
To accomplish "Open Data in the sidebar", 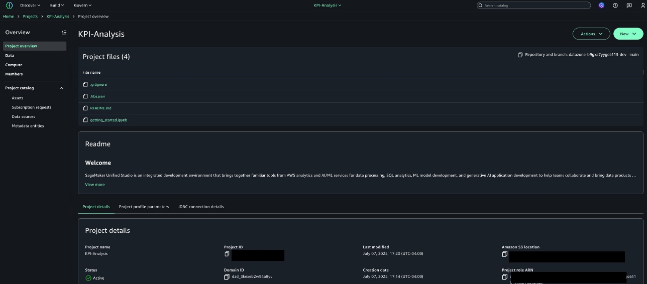I will click(x=10, y=56).
